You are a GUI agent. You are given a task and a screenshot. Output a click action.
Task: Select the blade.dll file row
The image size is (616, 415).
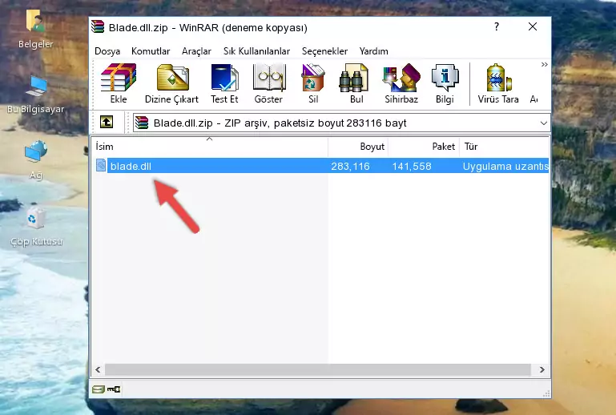pos(320,166)
